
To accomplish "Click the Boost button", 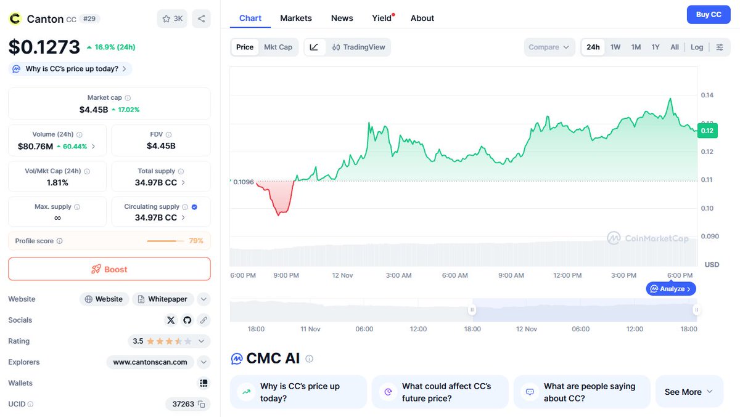I will tap(109, 269).
